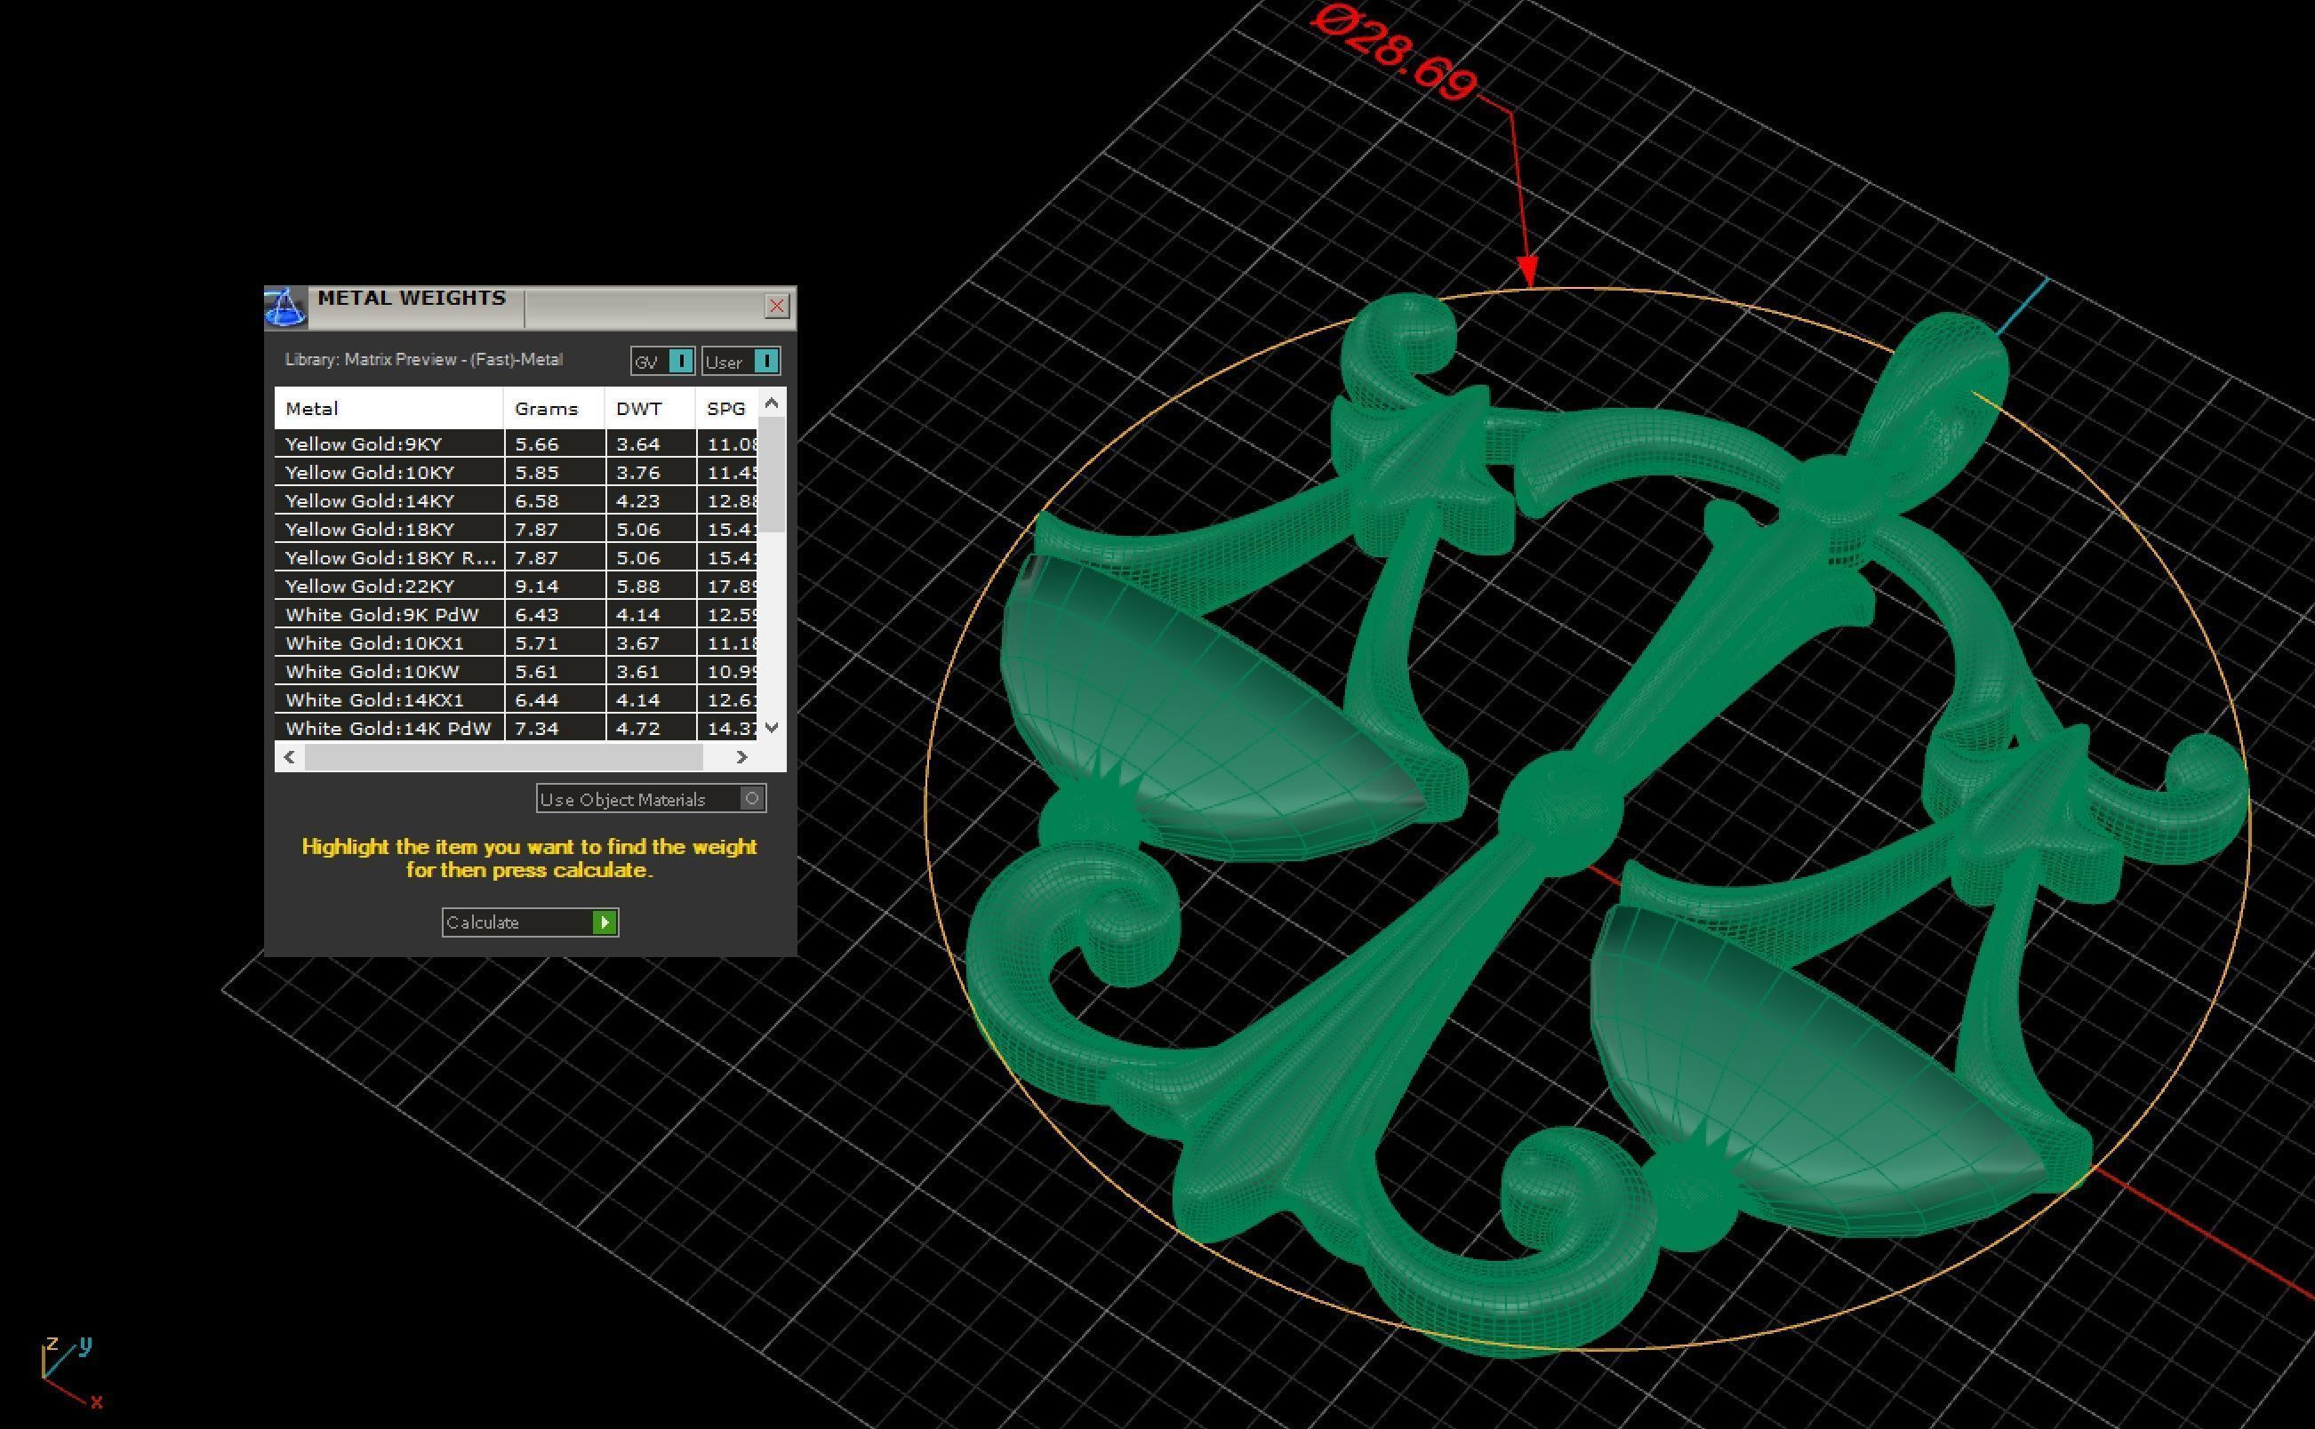Close the Metal Weights panel
Image resolution: width=2315 pixels, height=1429 pixels.
tap(776, 306)
